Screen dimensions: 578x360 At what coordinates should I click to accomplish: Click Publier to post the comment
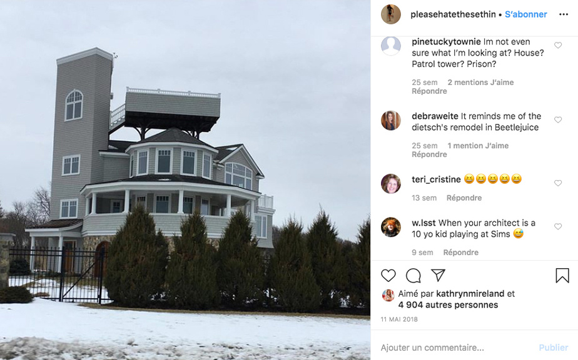pyautogui.click(x=554, y=347)
